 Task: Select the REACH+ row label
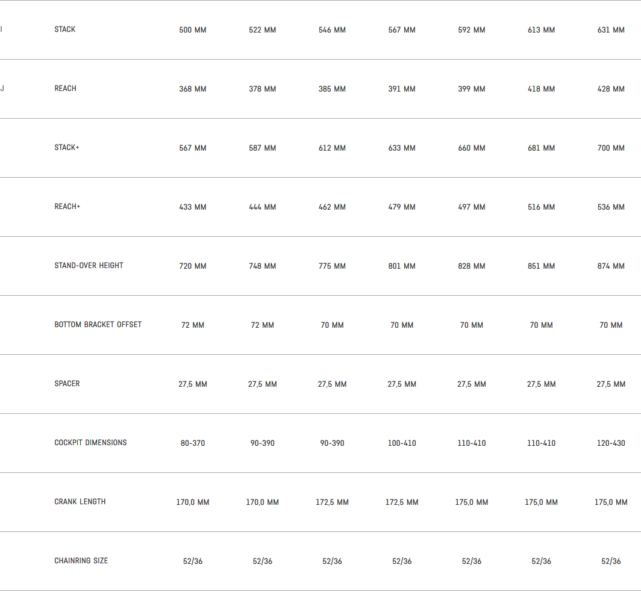pyautogui.click(x=67, y=207)
